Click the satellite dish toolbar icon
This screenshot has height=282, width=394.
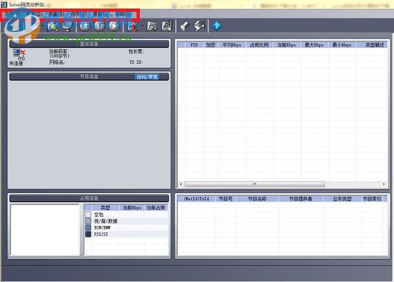(68, 26)
